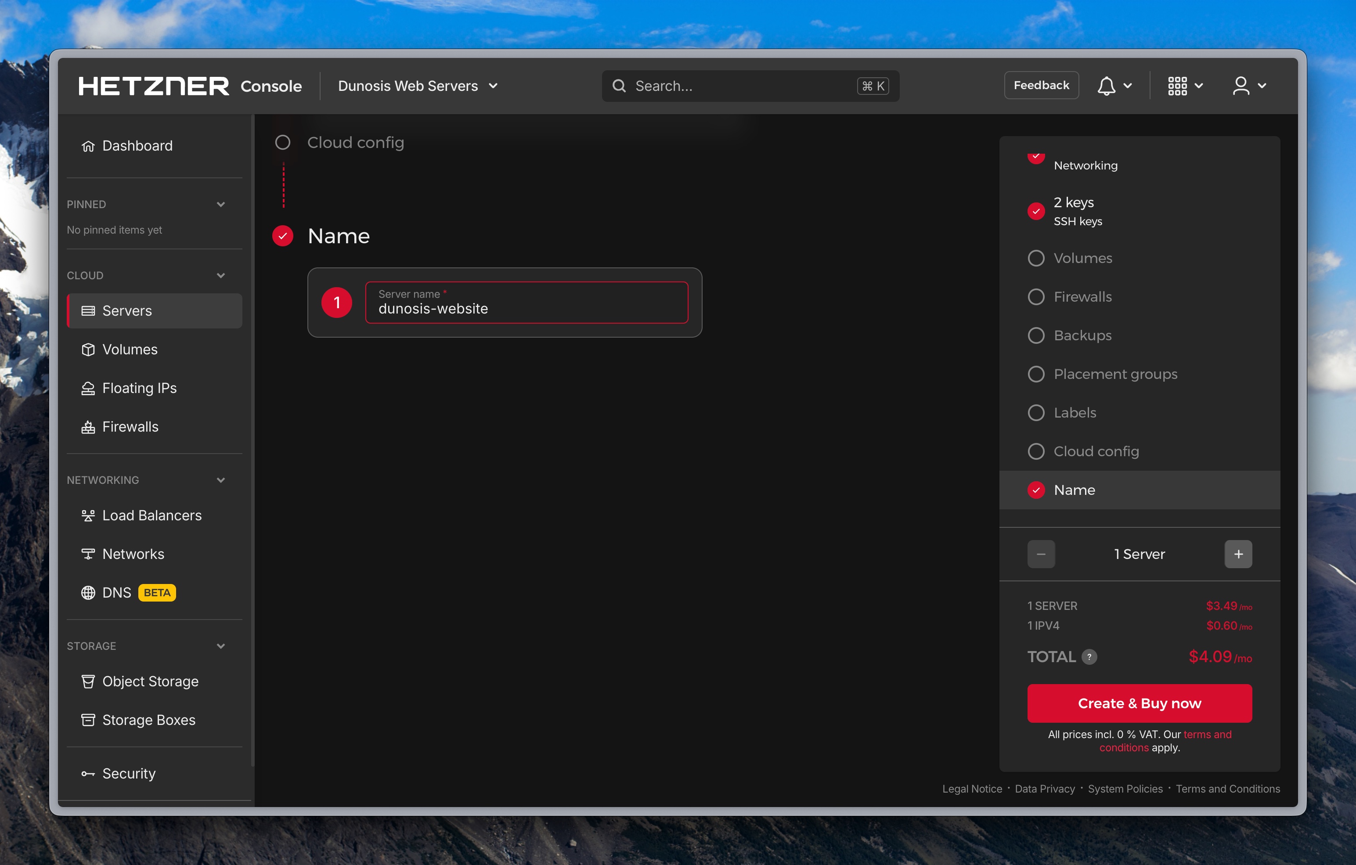
Task: Click the Create & Buy now button
Action: [1139, 703]
